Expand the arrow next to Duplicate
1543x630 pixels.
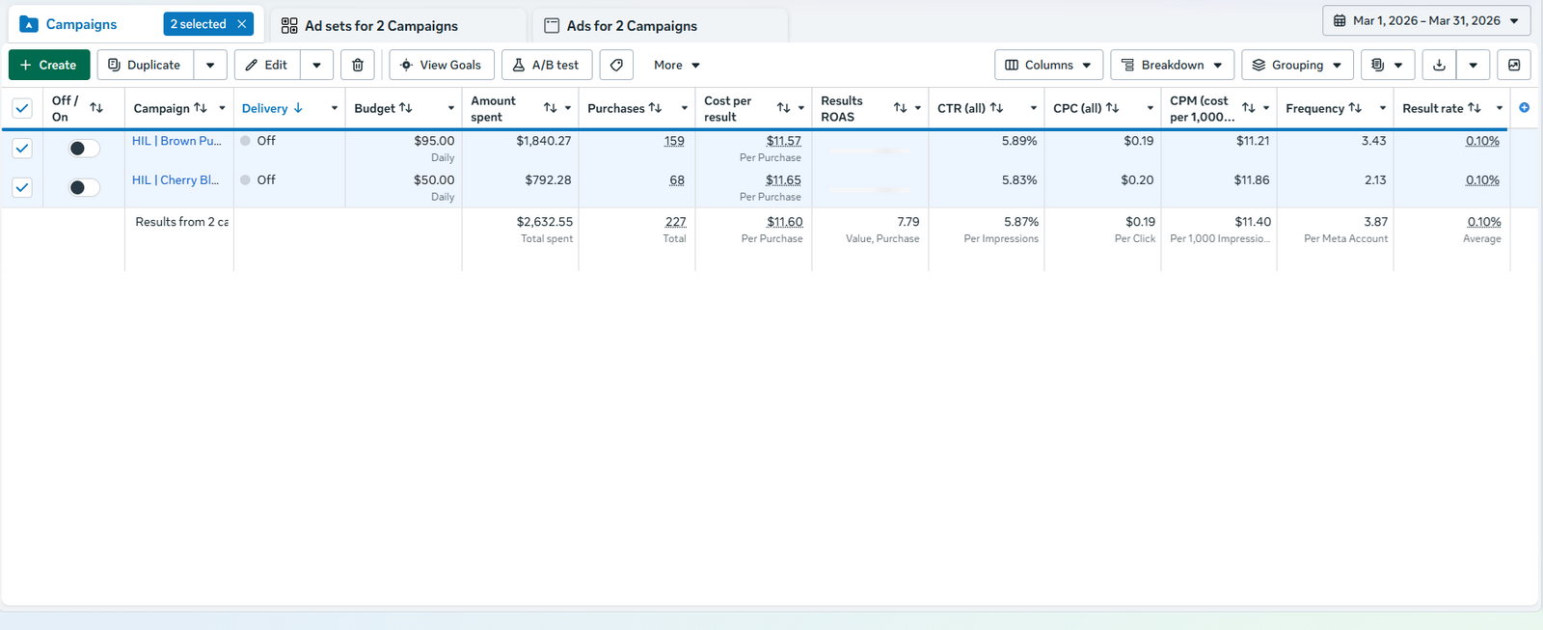[210, 65]
